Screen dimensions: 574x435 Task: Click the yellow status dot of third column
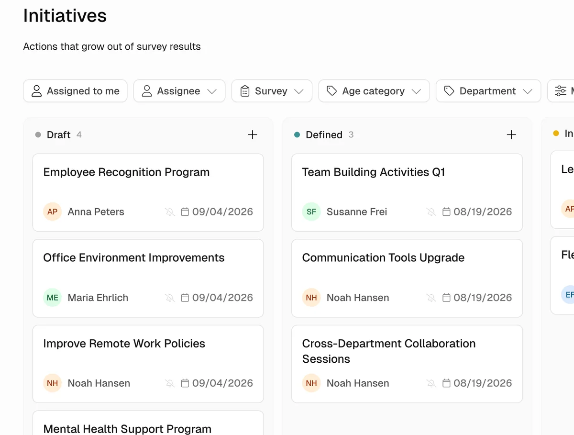click(556, 134)
